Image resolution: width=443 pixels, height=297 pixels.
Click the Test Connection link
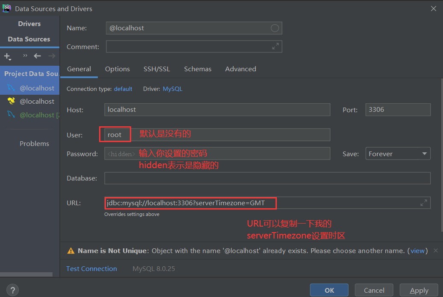(91, 268)
